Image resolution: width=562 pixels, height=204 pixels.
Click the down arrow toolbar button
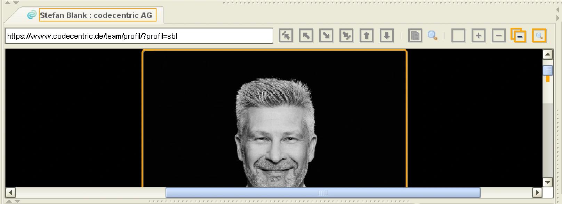pyautogui.click(x=387, y=36)
